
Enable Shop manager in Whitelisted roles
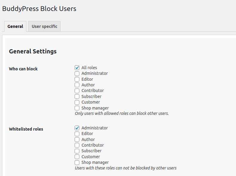(x=77, y=162)
